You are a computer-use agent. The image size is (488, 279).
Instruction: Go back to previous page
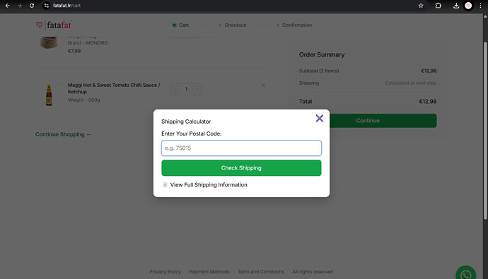pyautogui.click(x=8, y=6)
